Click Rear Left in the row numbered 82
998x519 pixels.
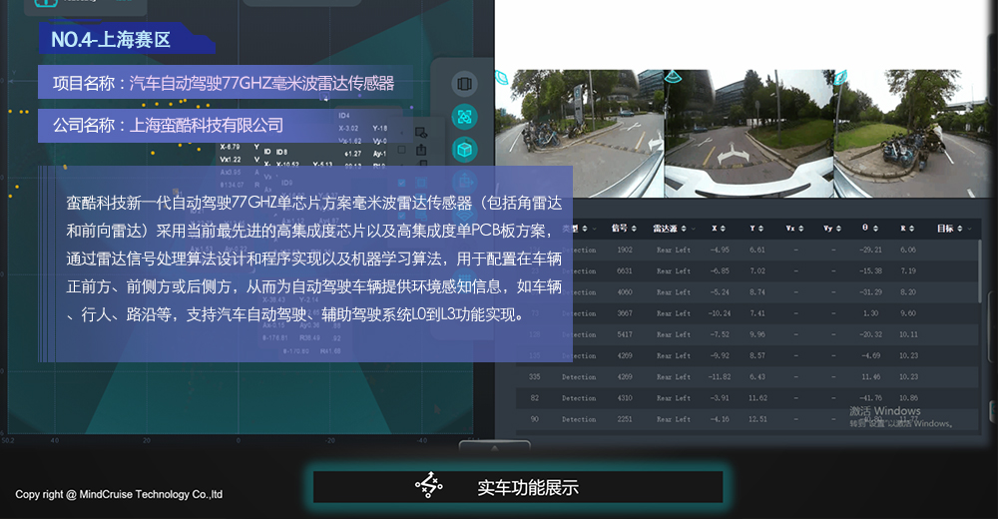(x=674, y=398)
